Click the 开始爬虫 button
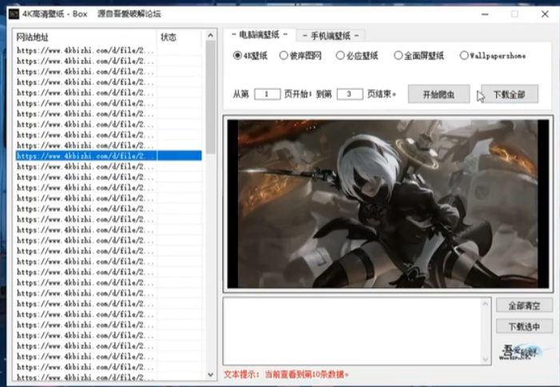The image size is (560, 387). click(439, 94)
